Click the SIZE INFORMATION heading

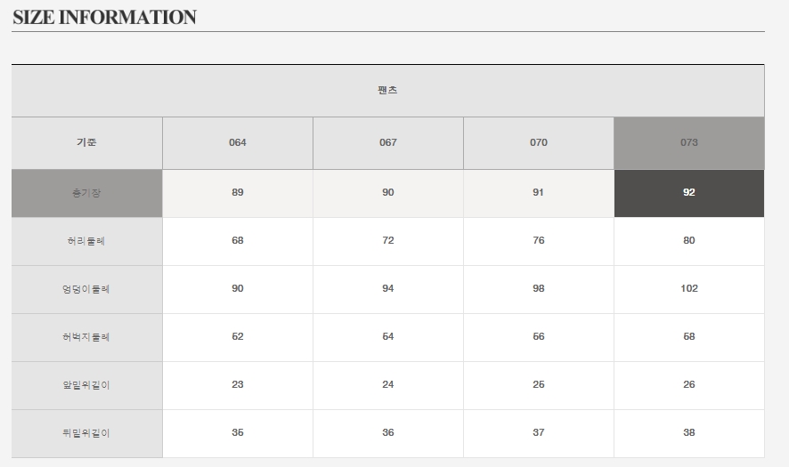tap(104, 18)
